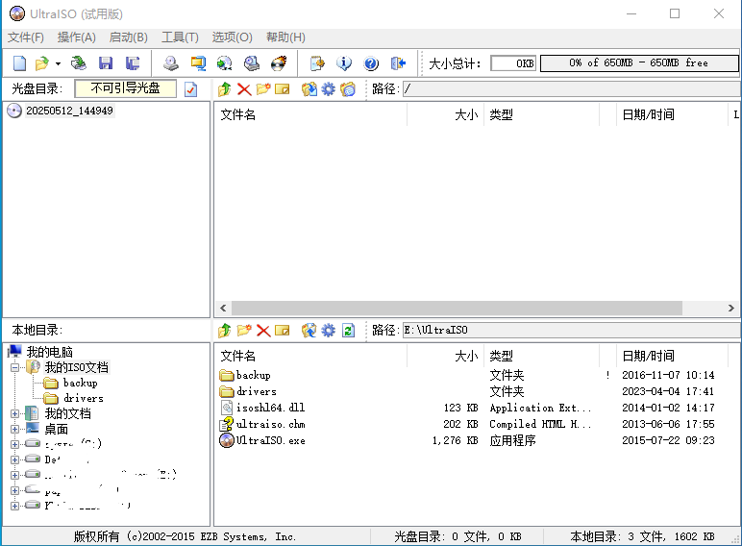Open the image properties info icon

tap(344, 62)
